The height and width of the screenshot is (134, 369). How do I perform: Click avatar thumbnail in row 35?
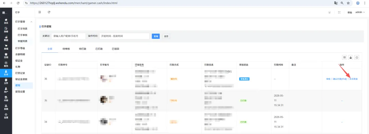[x=104, y=100]
